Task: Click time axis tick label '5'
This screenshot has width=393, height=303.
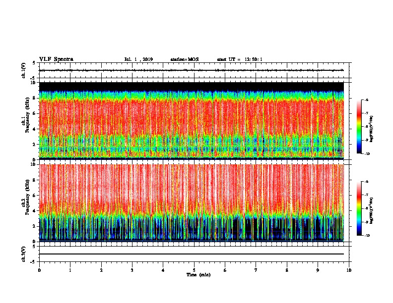Action: point(194,270)
